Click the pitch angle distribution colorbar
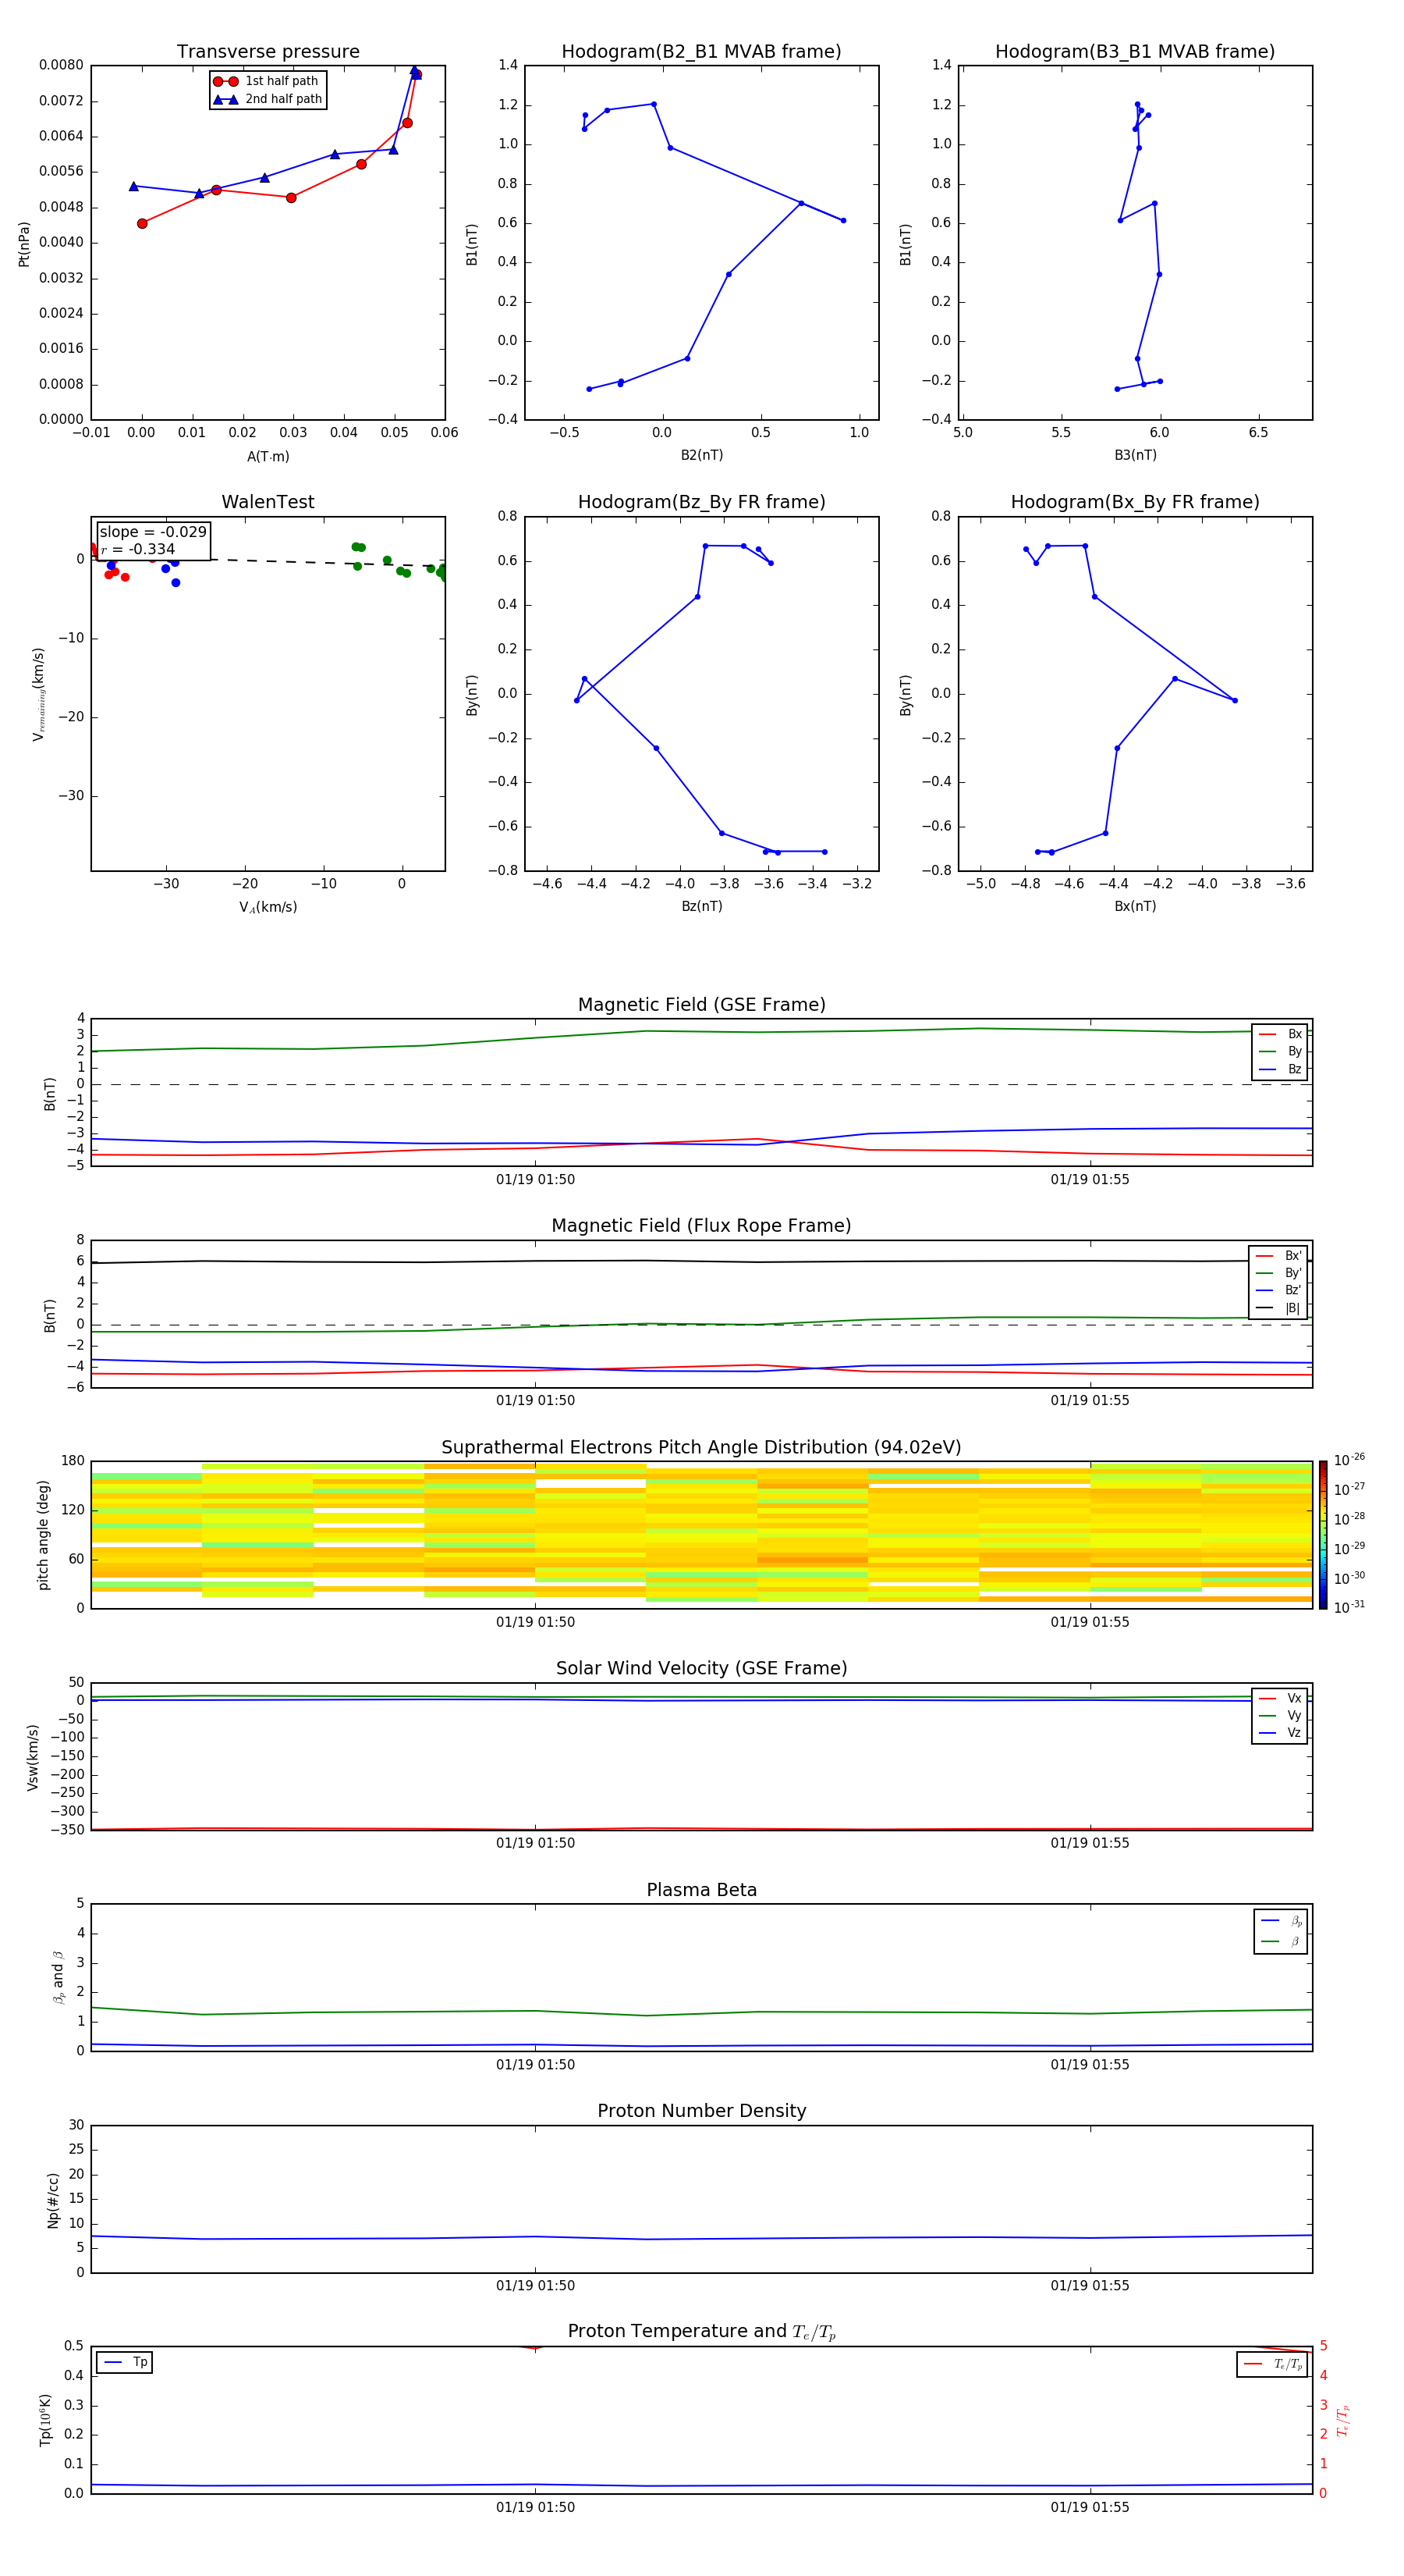 (1322, 1534)
